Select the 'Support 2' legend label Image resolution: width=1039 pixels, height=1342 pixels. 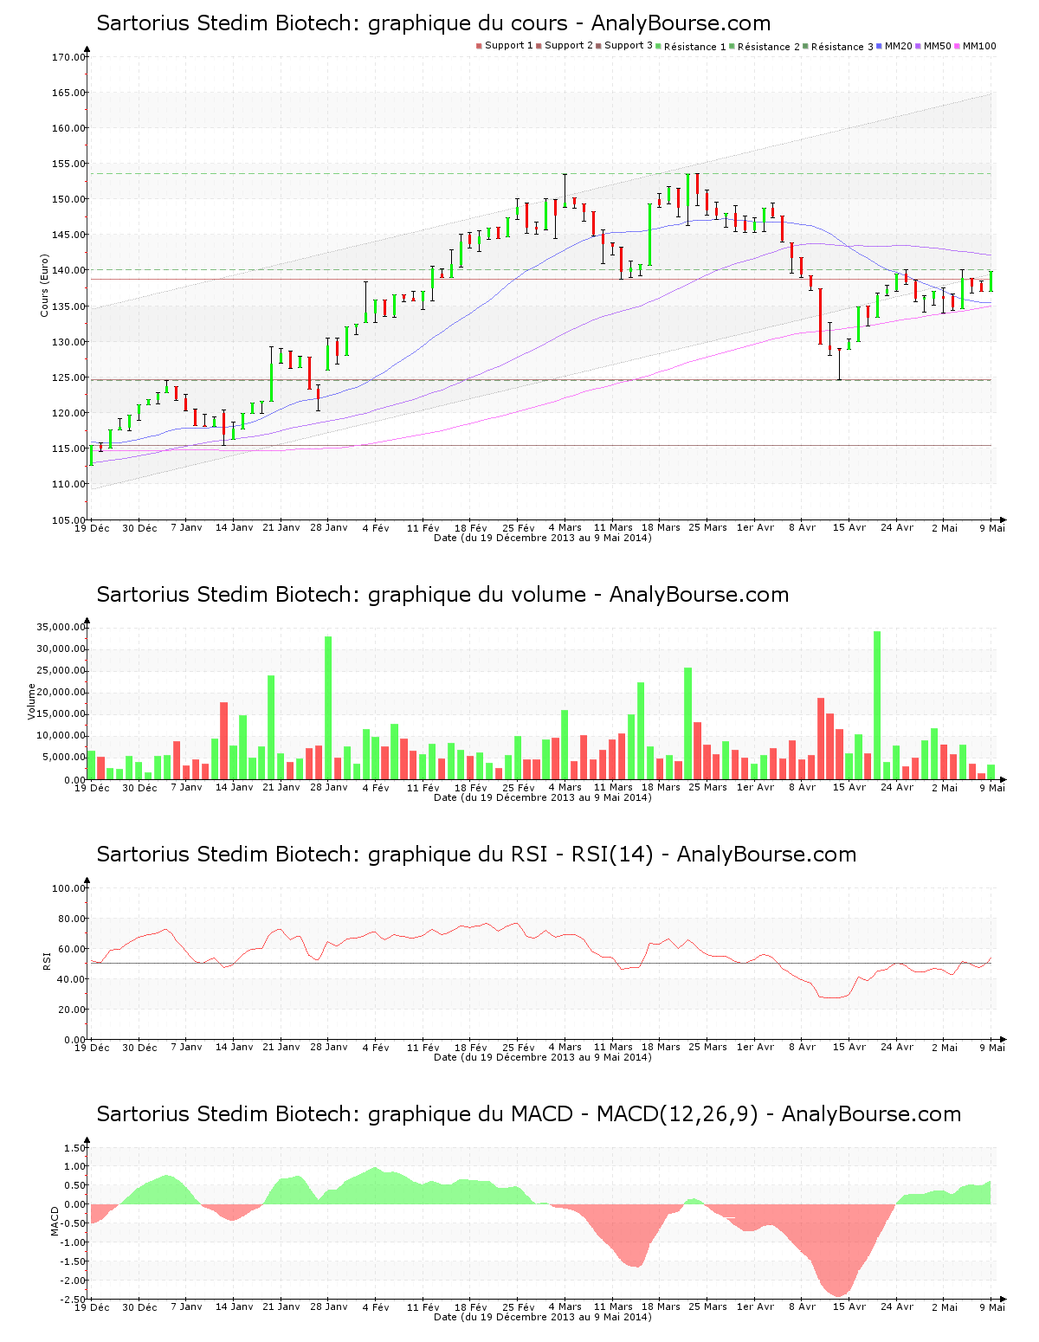pyautogui.click(x=569, y=46)
